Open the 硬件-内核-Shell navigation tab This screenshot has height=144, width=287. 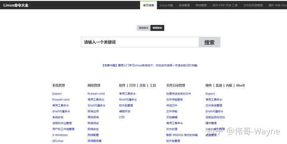[x=277, y=5]
